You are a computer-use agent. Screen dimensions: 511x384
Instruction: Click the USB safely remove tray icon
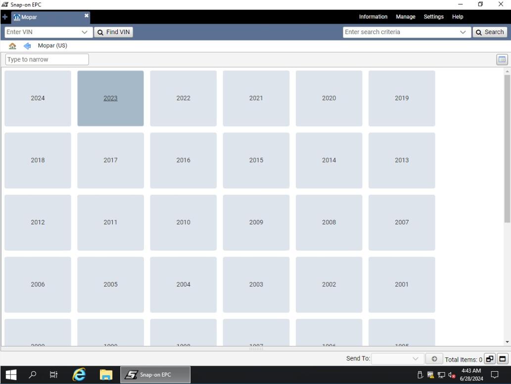point(420,375)
